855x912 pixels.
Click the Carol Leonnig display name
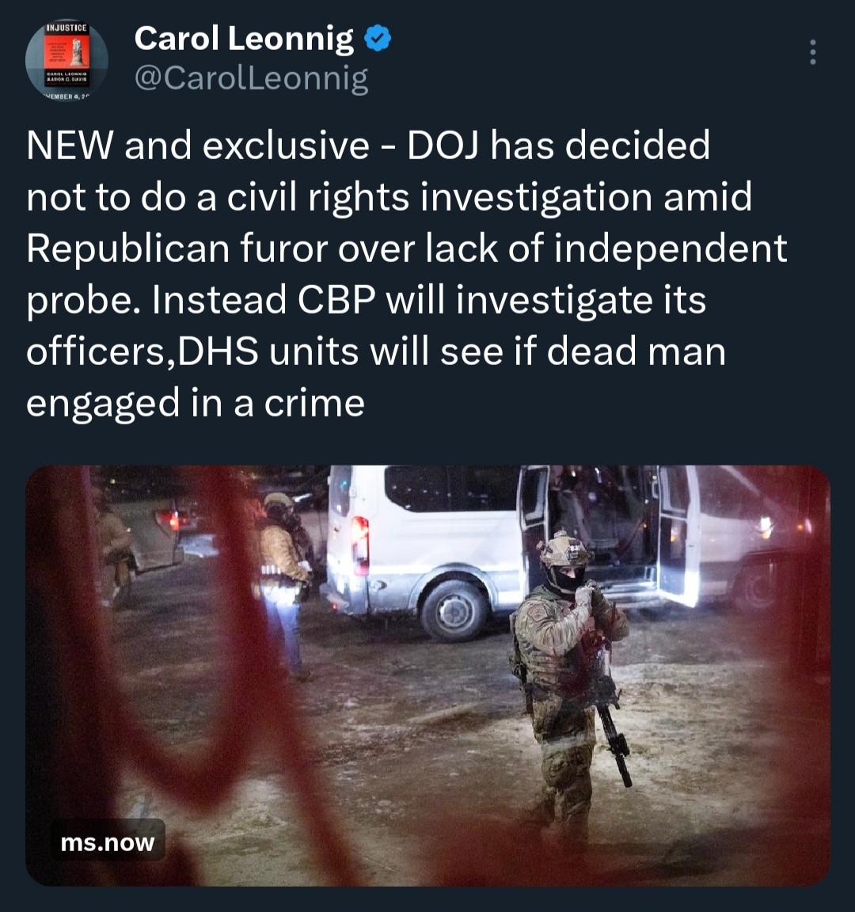click(x=244, y=39)
